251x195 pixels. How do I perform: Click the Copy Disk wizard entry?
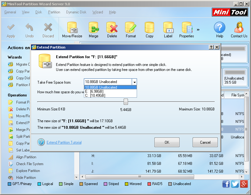coord(19,78)
